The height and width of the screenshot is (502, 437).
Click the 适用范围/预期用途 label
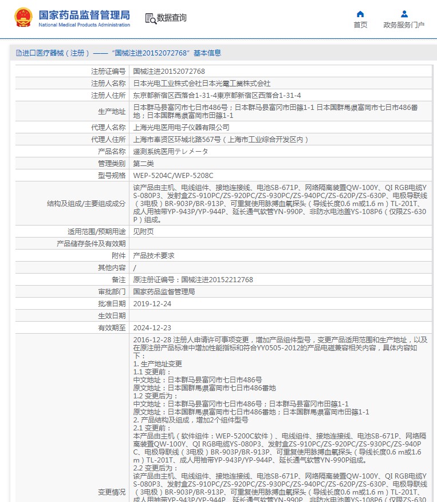click(96, 231)
